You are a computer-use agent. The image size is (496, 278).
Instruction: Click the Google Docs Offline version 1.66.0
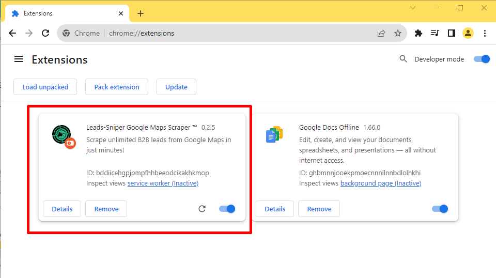coord(371,128)
